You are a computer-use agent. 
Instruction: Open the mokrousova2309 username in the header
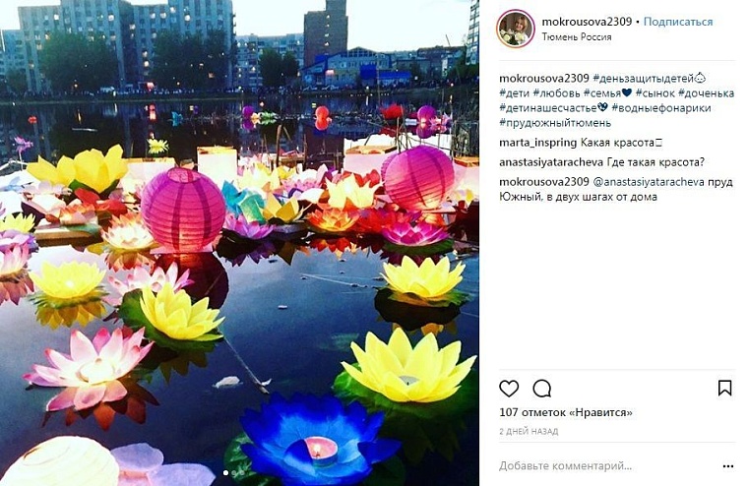[x=587, y=22]
